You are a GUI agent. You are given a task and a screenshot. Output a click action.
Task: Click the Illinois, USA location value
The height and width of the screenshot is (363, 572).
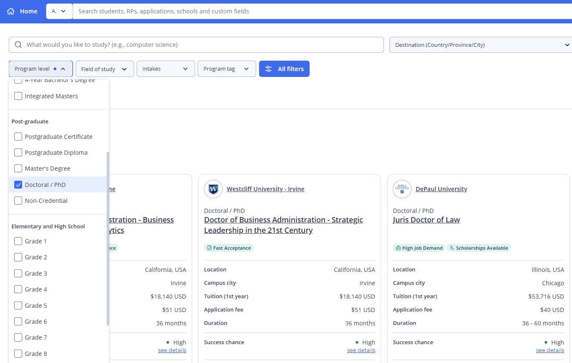(x=548, y=270)
